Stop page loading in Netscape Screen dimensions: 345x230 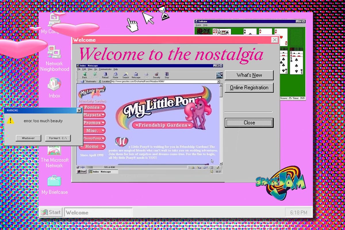[x=167, y=75]
